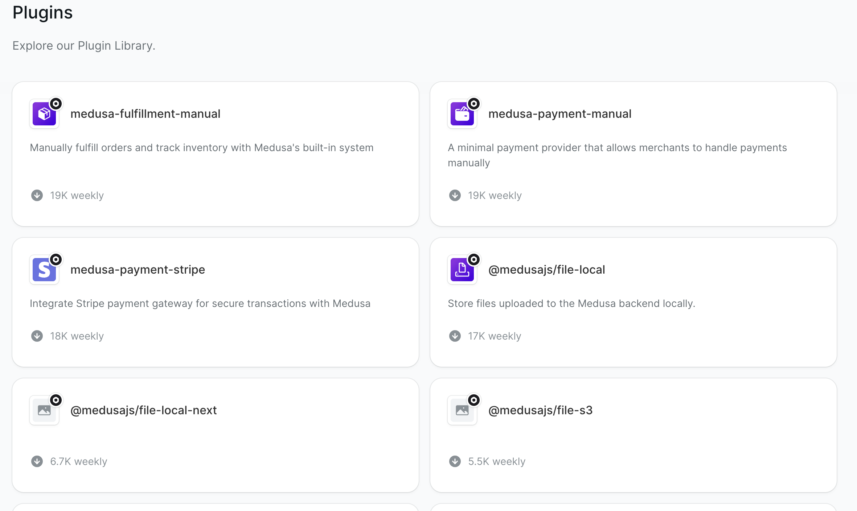Open the medusa-payment-stripe plugin title

[138, 270]
